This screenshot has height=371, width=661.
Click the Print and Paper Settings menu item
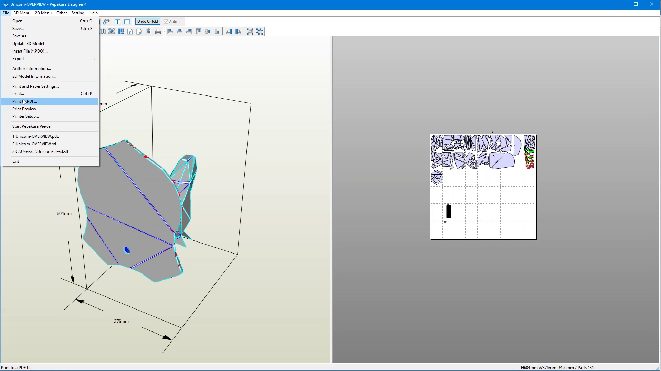pos(35,86)
